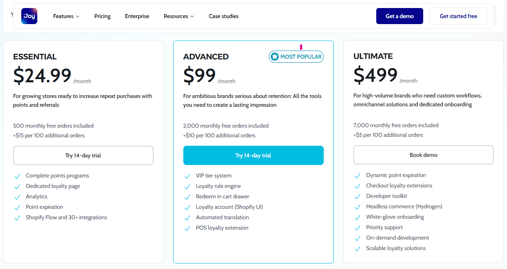Viewport: 507px width, 269px height.
Task: Click the checkmark beside Priority support
Action: 357,227
